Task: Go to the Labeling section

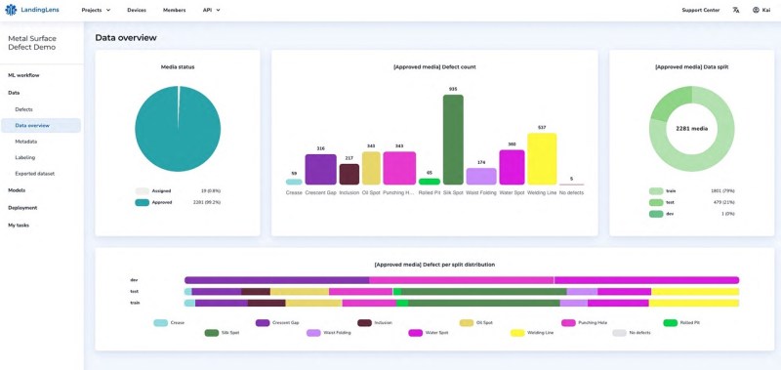Action: coord(25,158)
